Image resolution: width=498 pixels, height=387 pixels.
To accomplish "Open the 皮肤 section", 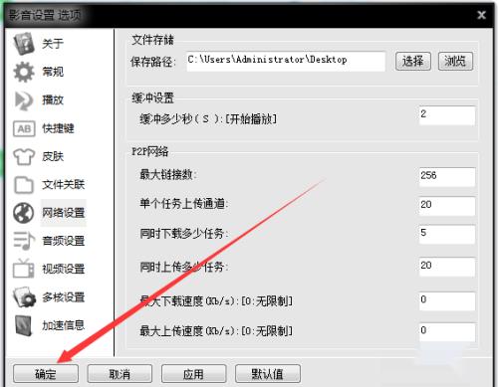I will (53, 156).
